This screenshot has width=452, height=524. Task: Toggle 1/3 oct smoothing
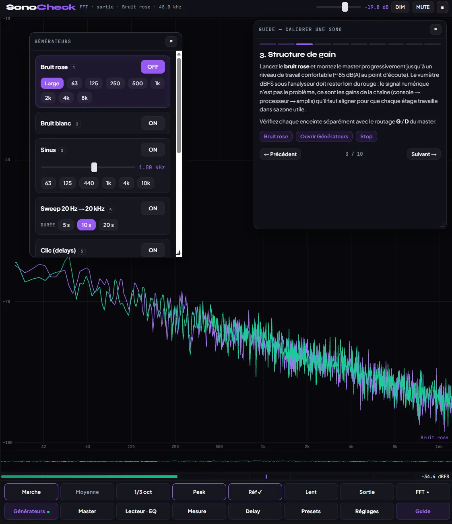point(143,492)
